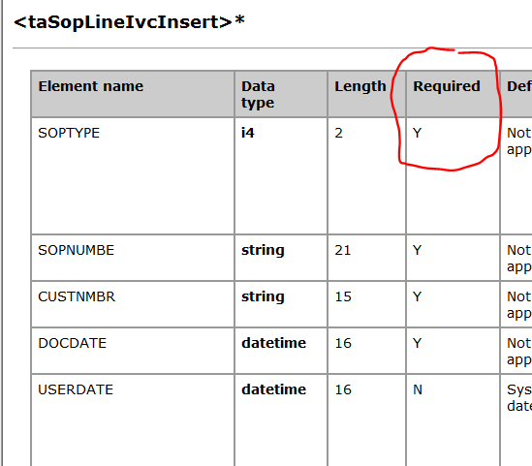Click the Y required value for SOPTYPE

418,133
